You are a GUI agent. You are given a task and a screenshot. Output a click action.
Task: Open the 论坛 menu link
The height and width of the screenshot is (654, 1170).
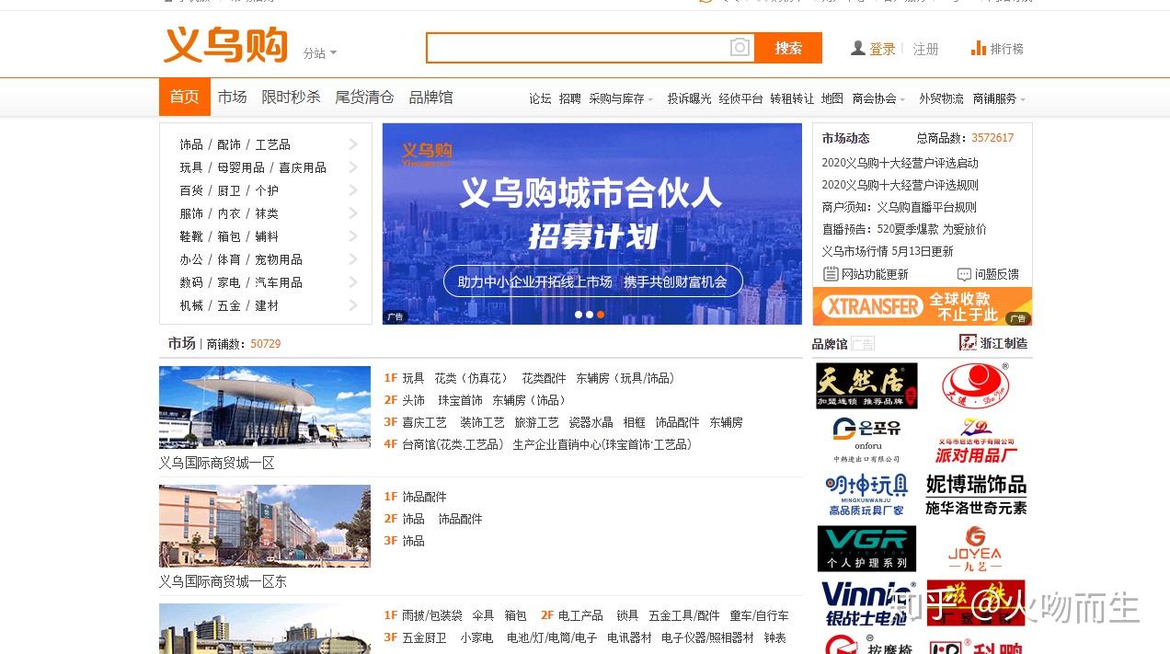click(540, 98)
